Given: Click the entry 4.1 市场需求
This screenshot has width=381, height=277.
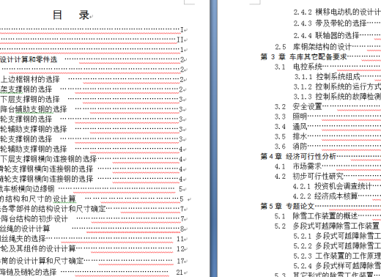Looking at the screenshot, I should click(x=298, y=166).
